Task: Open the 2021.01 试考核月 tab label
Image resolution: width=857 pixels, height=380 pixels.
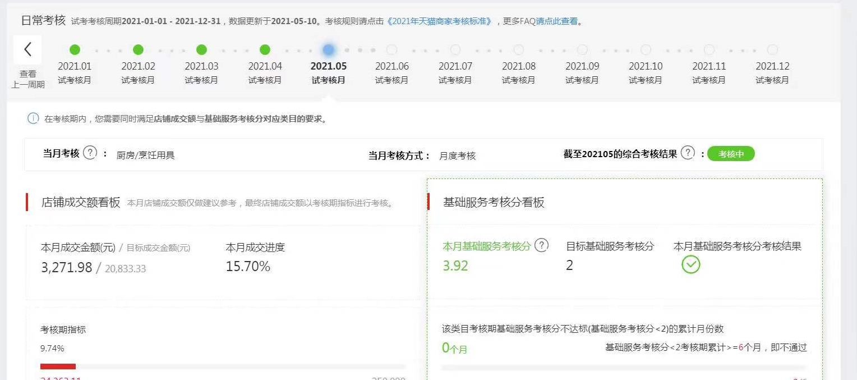Action: tap(75, 73)
